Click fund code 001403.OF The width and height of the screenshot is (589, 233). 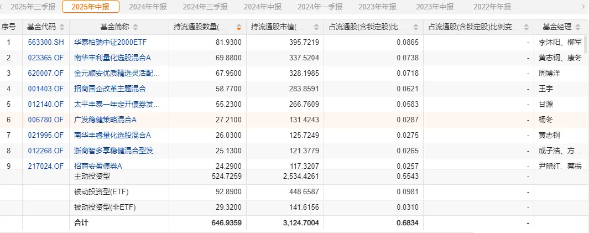tap(45, 89)
